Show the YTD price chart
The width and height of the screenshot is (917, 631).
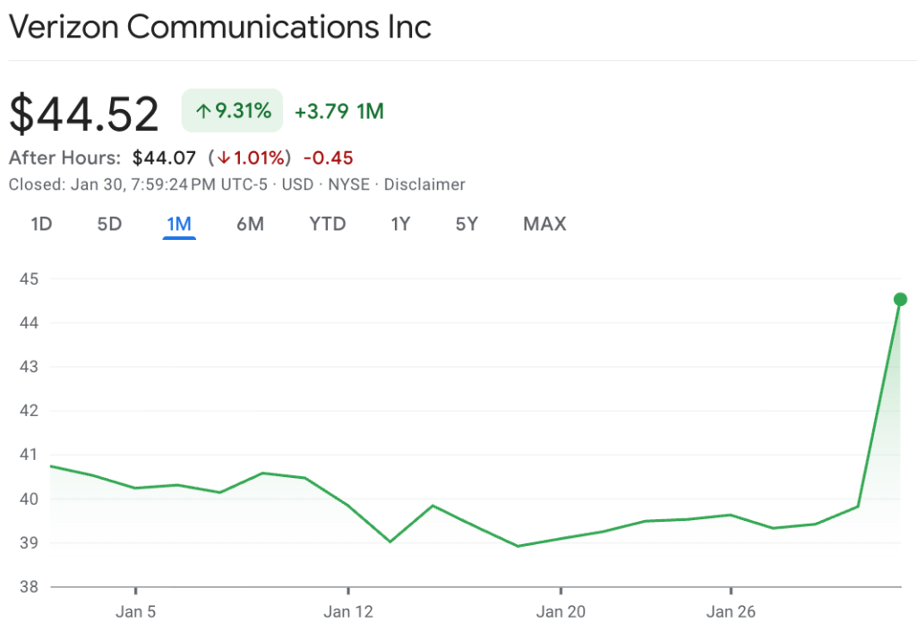(328, 224)
